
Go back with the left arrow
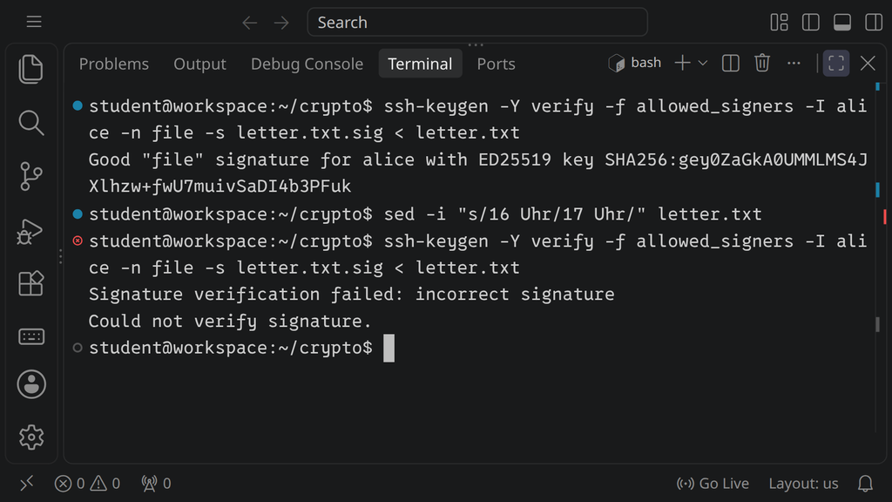250,22
